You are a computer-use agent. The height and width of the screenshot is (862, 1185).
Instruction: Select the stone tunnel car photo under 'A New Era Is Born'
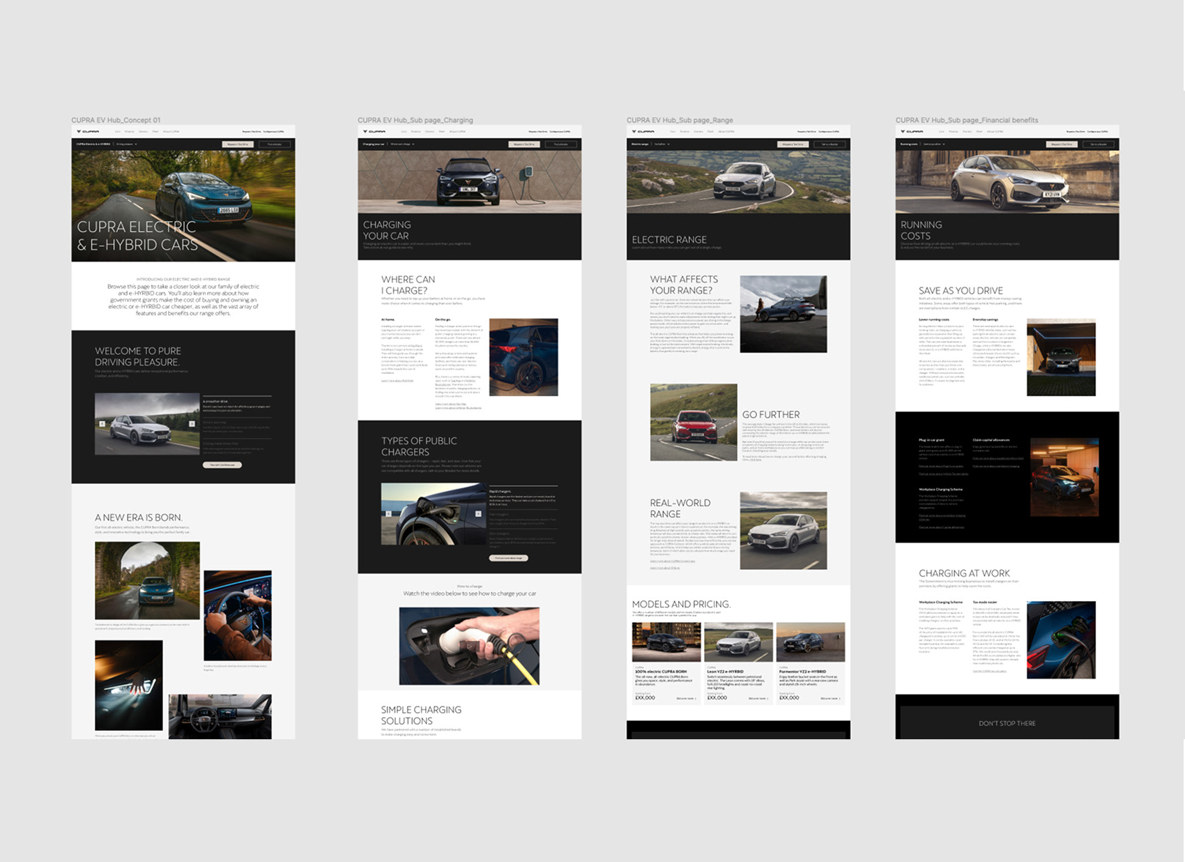tap(147, 580)
